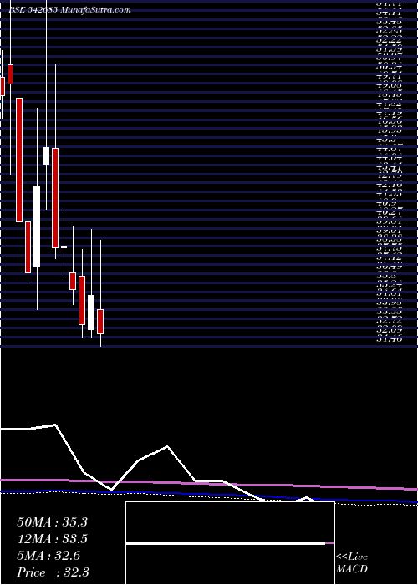Click the BSE 542685 MunafaSutra.com title text
This screenshot has height=585, width=418.
point(69,10)
